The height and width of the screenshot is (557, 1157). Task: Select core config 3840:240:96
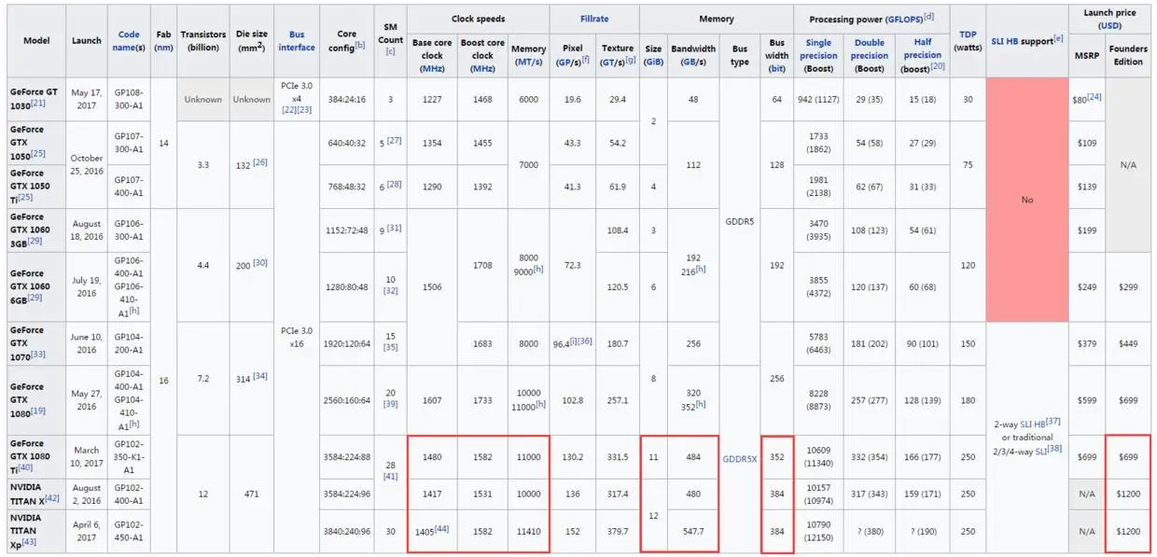(x=346, y=531)
